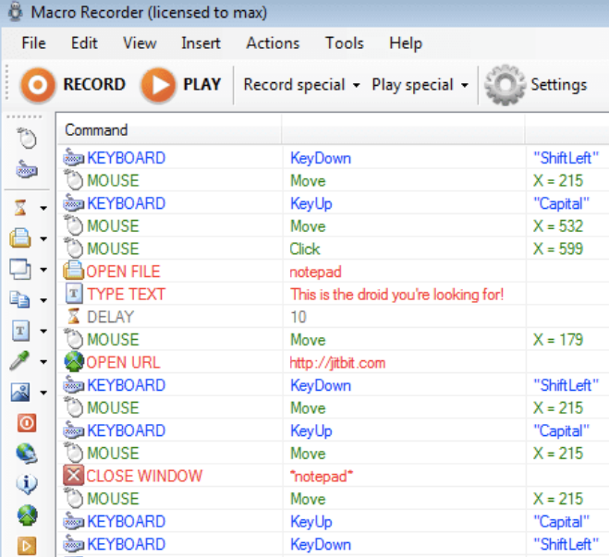Viewport: 609px width, 557px height.
Task: Click the window command icon in sidebar
Action: [20, 269]
